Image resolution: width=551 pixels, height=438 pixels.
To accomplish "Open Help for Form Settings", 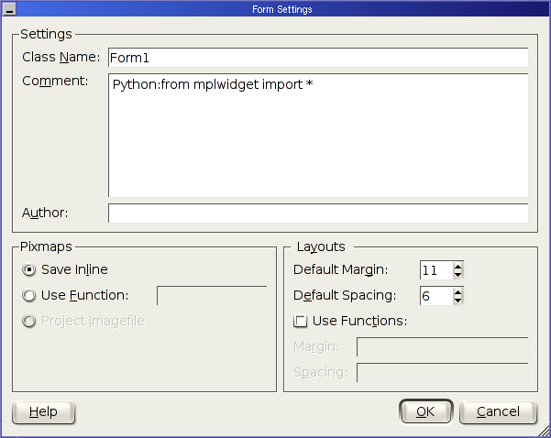I will 44,411.
